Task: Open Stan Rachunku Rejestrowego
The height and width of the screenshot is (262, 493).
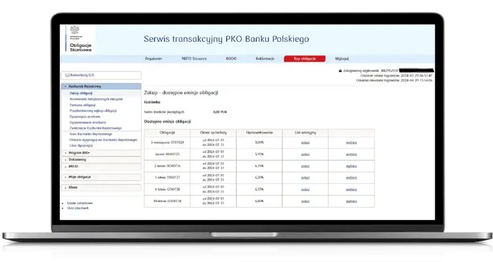Action: pyautogui.click(x=91, y=134)
